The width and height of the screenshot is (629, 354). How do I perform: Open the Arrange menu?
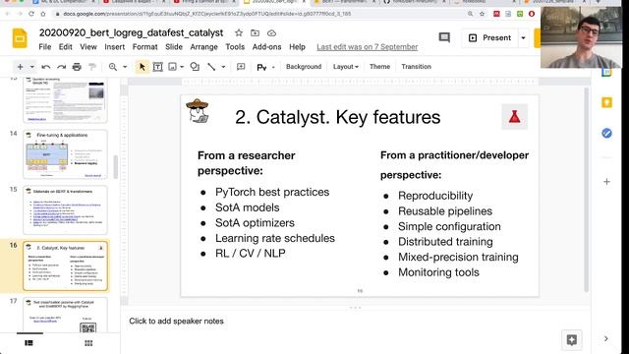(x=203, y=47)
